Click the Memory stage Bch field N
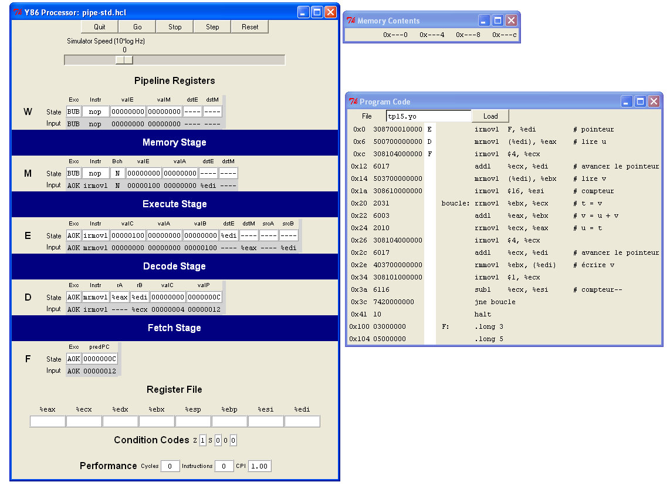This screenshot has height=492, width=670. pos(117,173)
